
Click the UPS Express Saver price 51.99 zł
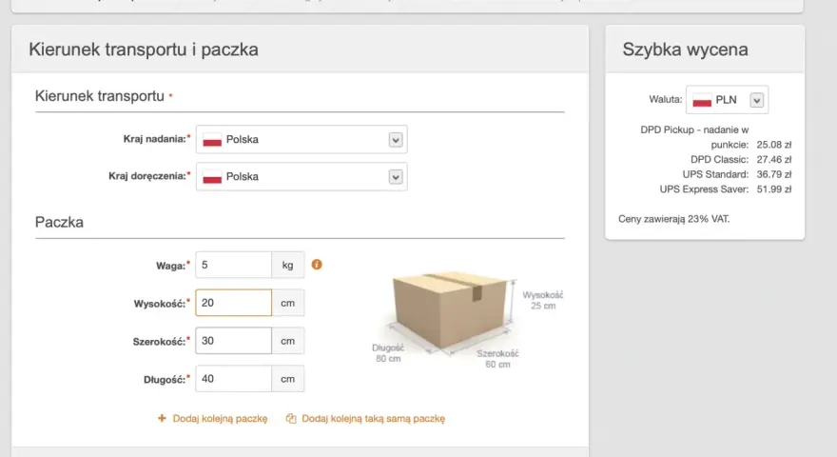[x=774, y=189]
